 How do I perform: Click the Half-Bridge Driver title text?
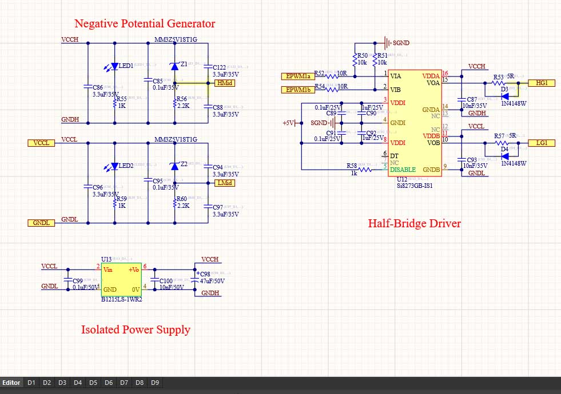coord(414,223)
